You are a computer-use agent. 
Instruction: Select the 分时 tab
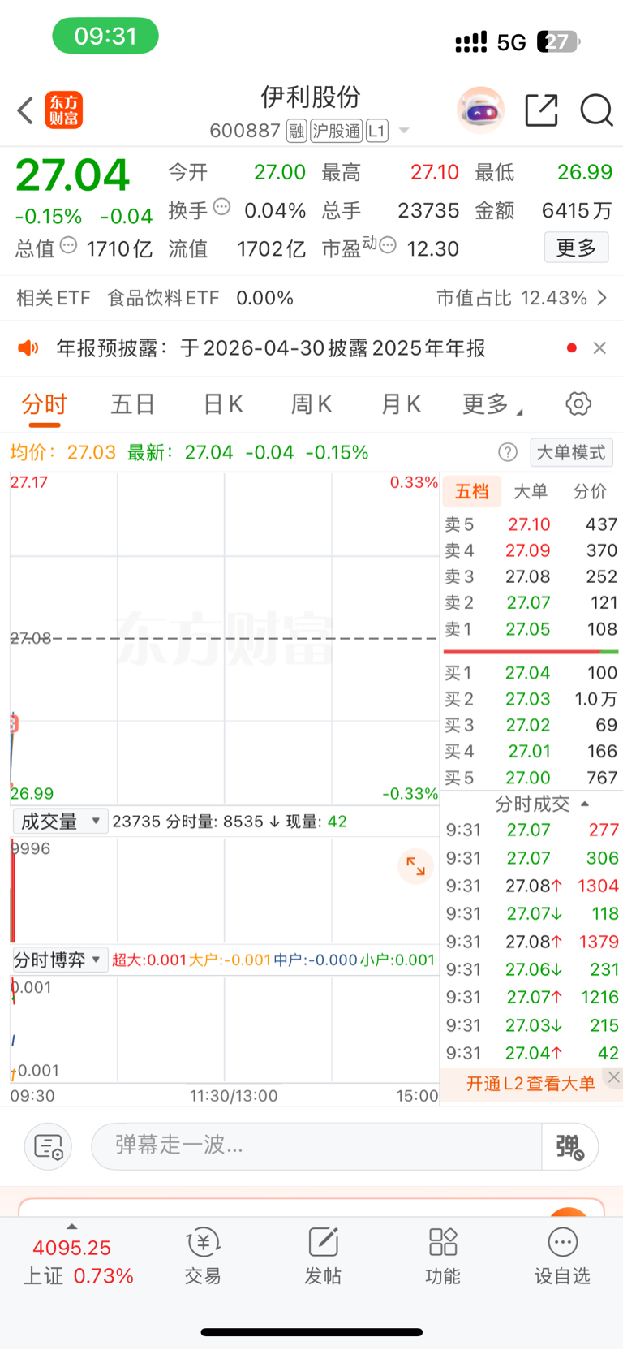pos(44,403)
